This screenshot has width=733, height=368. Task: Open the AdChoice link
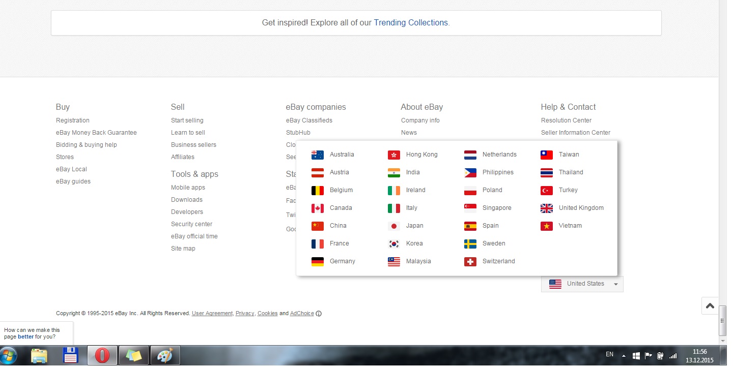click(302, 314)
